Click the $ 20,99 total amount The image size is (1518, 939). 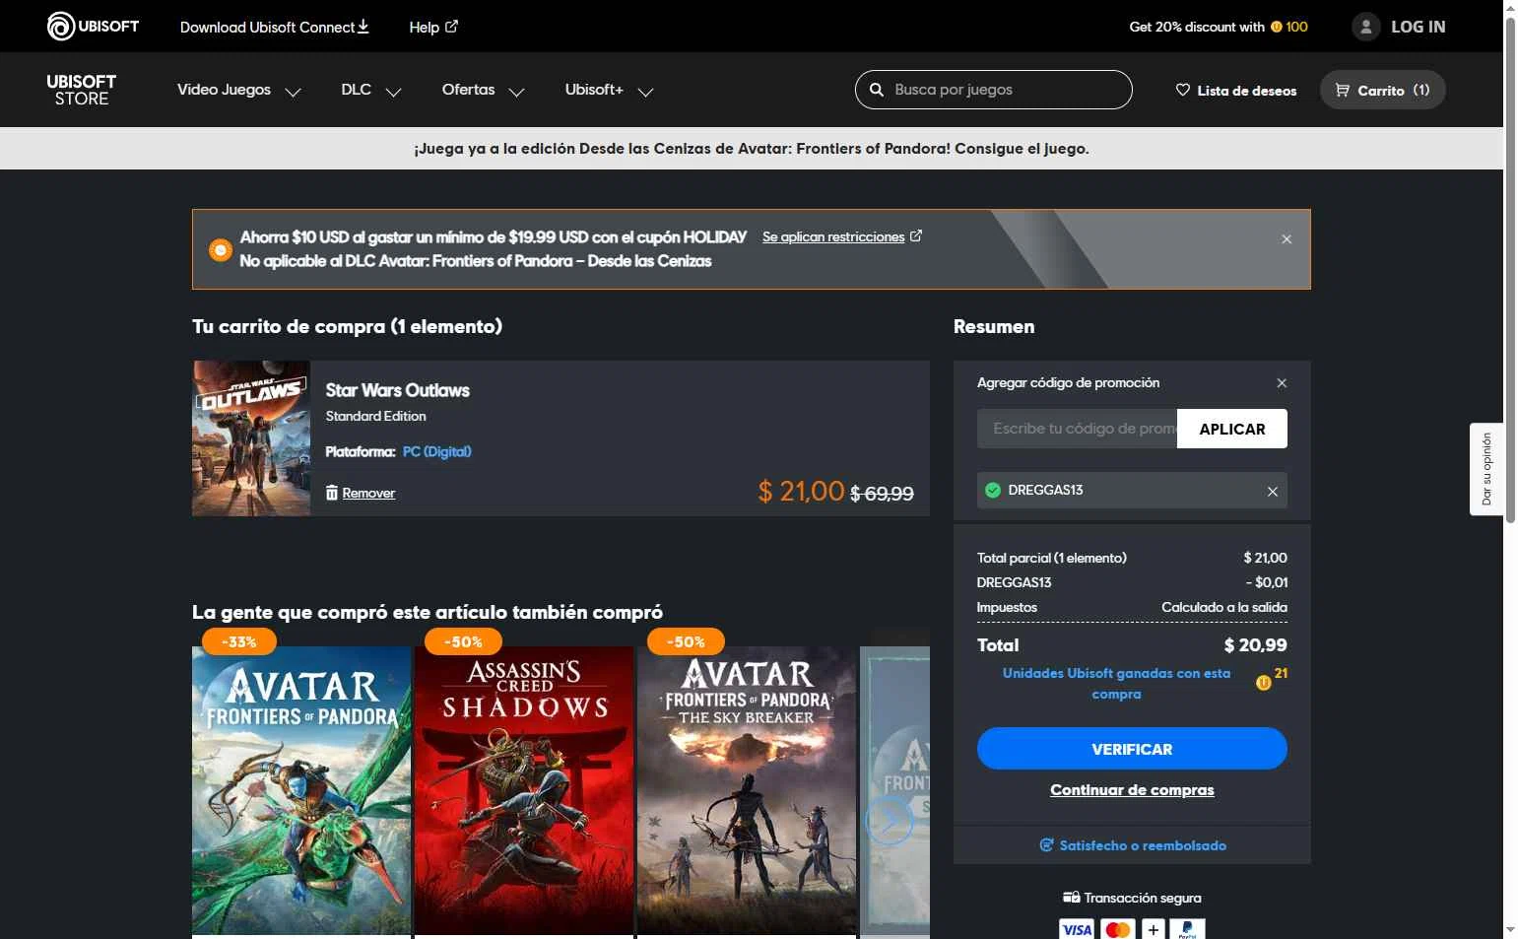tap(1255, 645)
